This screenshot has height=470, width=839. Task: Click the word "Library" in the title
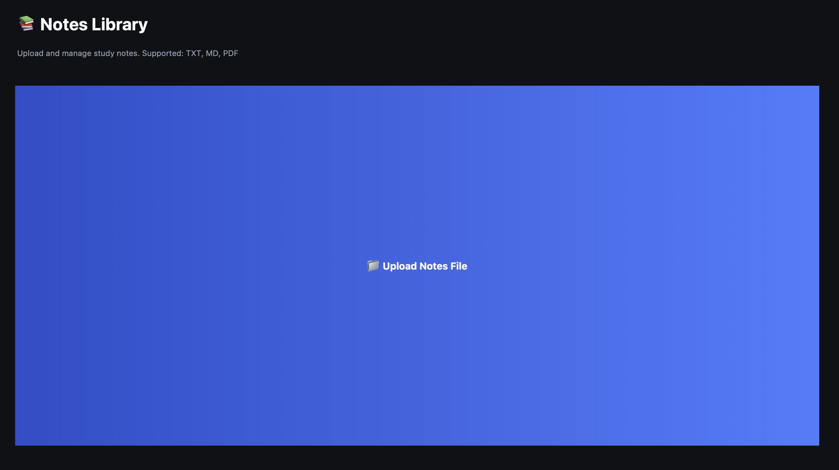point(119,24)
